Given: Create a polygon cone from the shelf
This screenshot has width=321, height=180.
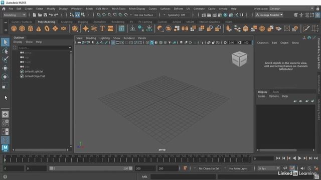Looking at the screenshot, I should tap(39, 28).
